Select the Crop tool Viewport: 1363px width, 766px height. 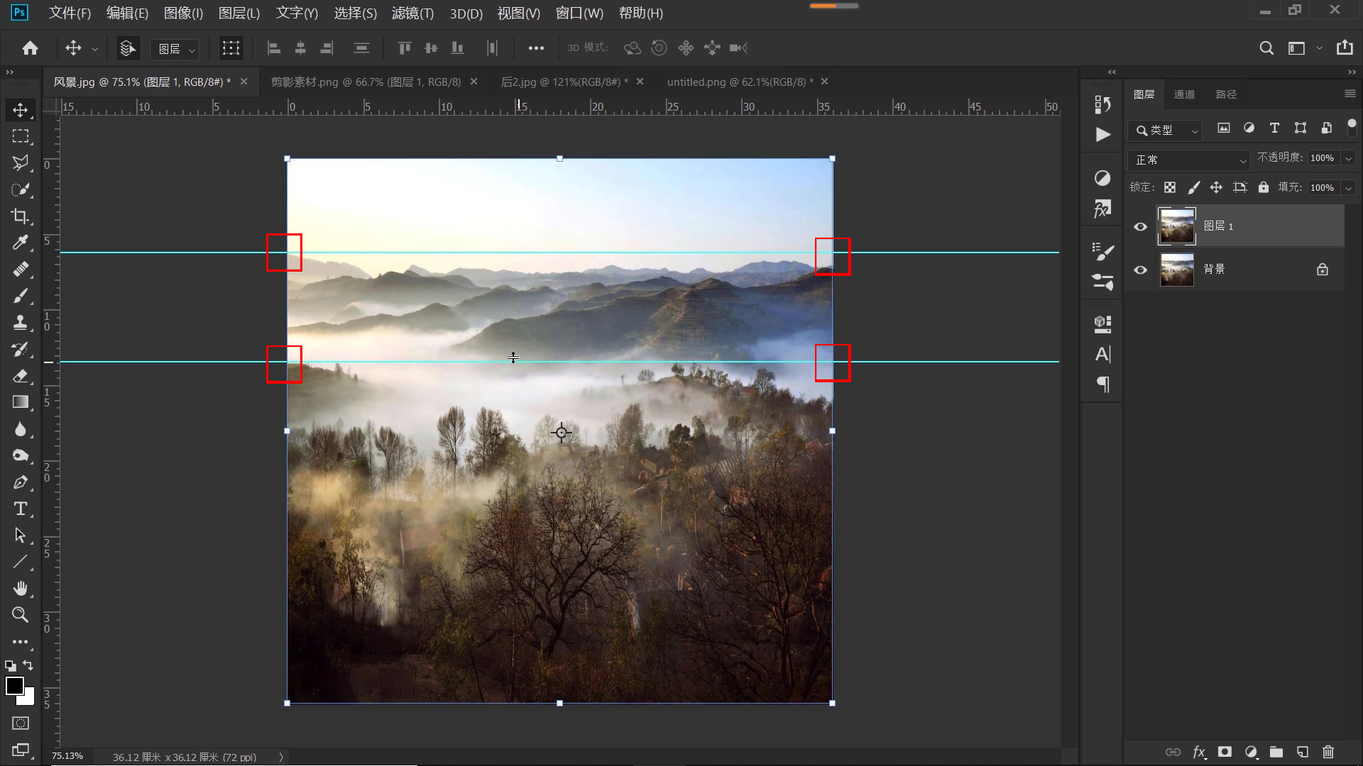(21, 216)
